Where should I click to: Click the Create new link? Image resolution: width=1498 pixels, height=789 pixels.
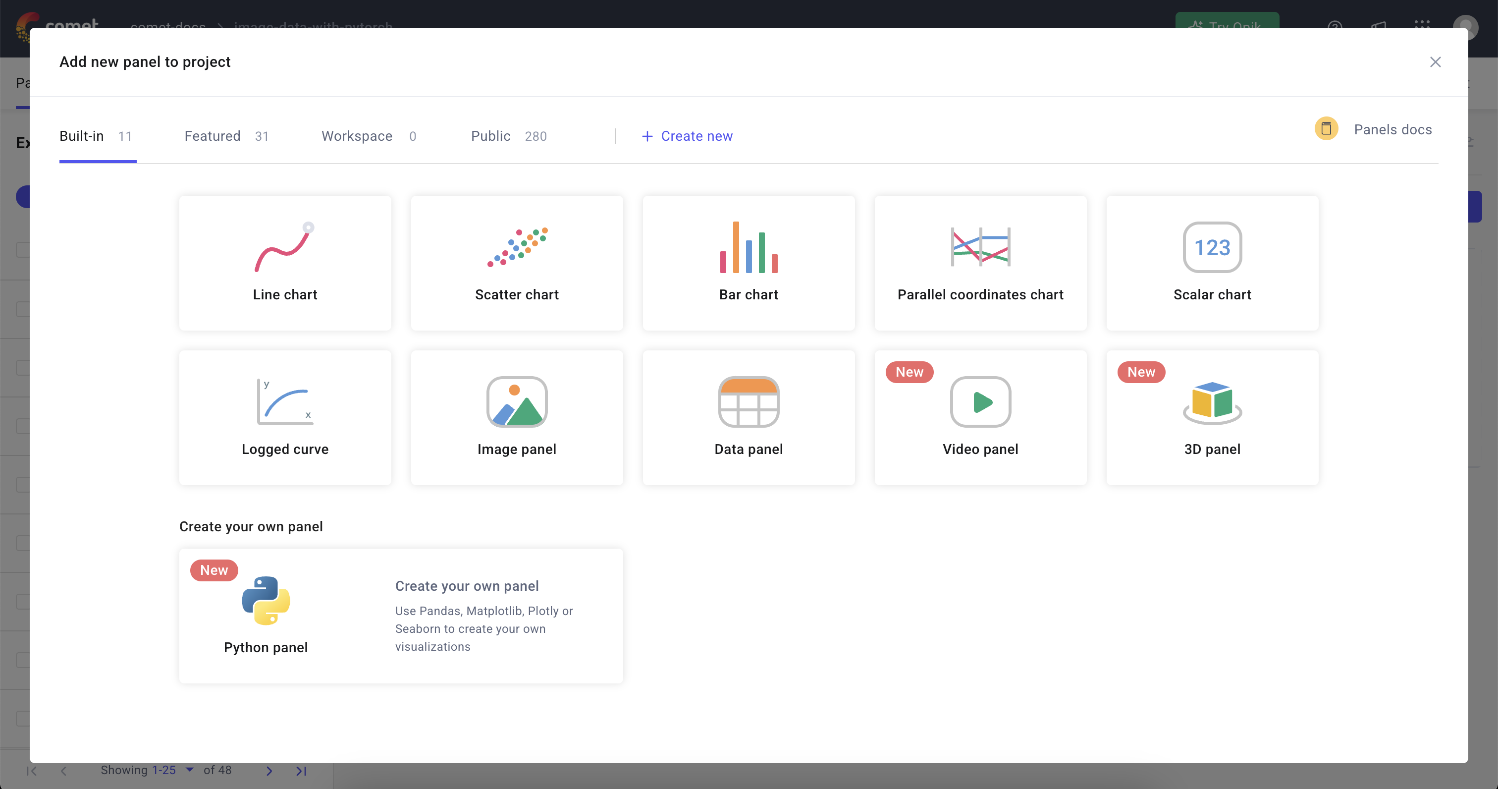pyautogui.click(x=687, y=136)
